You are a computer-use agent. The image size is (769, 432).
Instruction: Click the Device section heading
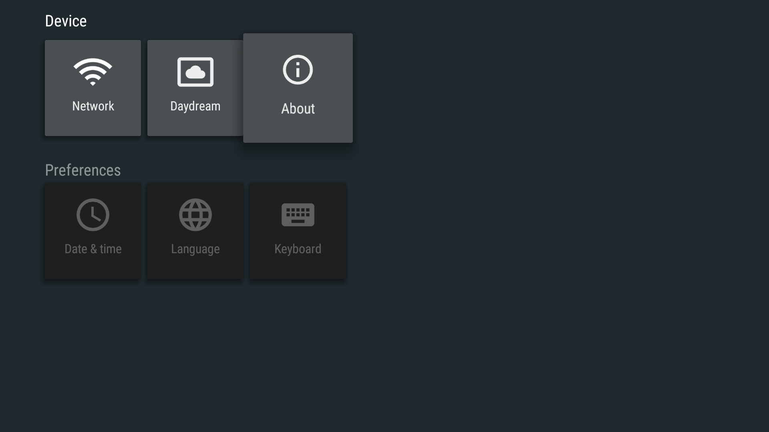tap(66, 21)
